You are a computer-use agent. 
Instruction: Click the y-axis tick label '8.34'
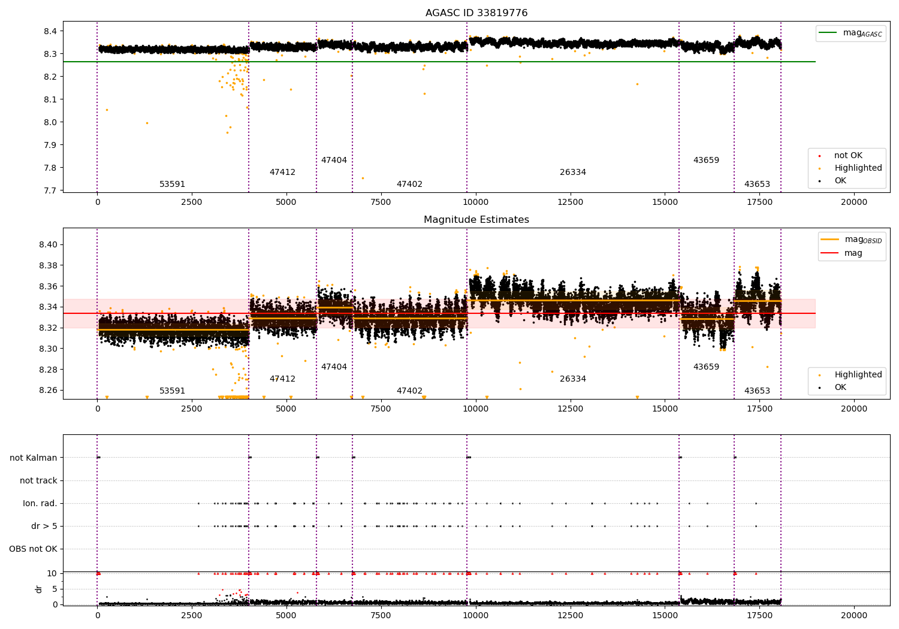(48, 307)
